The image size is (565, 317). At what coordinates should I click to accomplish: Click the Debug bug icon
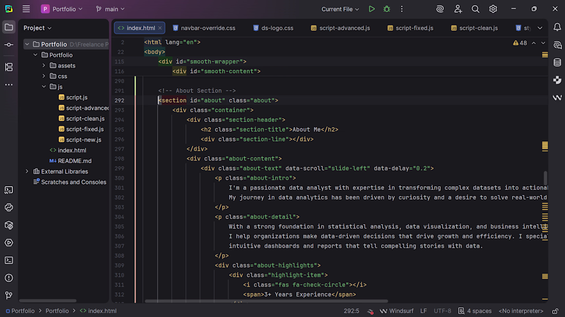[387, 9]
